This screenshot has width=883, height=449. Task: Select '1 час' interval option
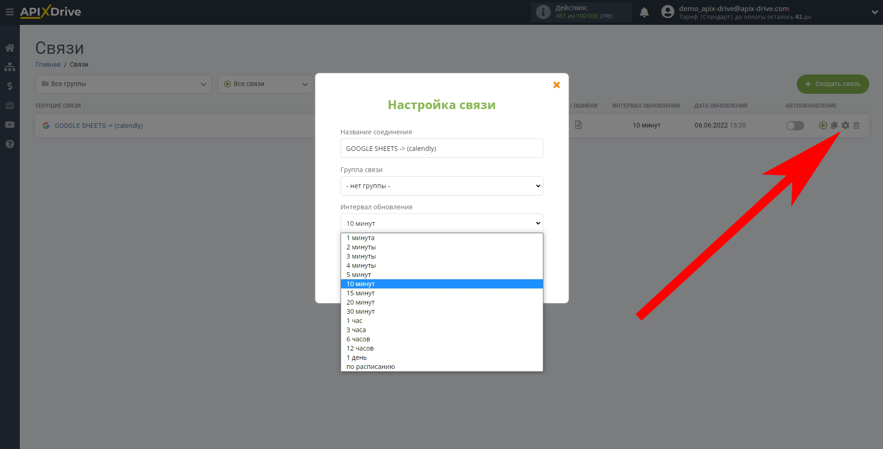tap(441, 321)
